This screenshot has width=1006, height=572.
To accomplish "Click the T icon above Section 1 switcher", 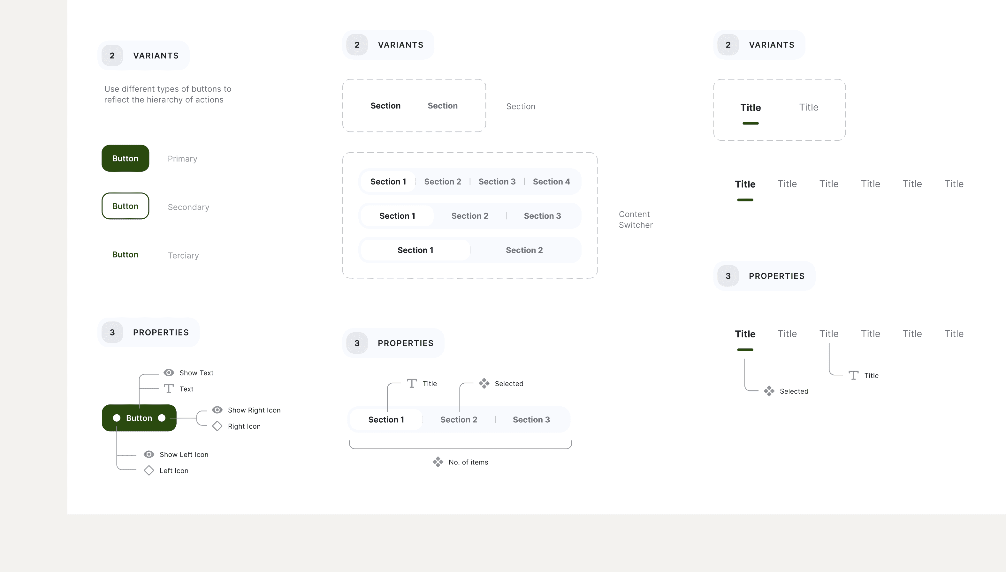I will (x=411, y=383).
